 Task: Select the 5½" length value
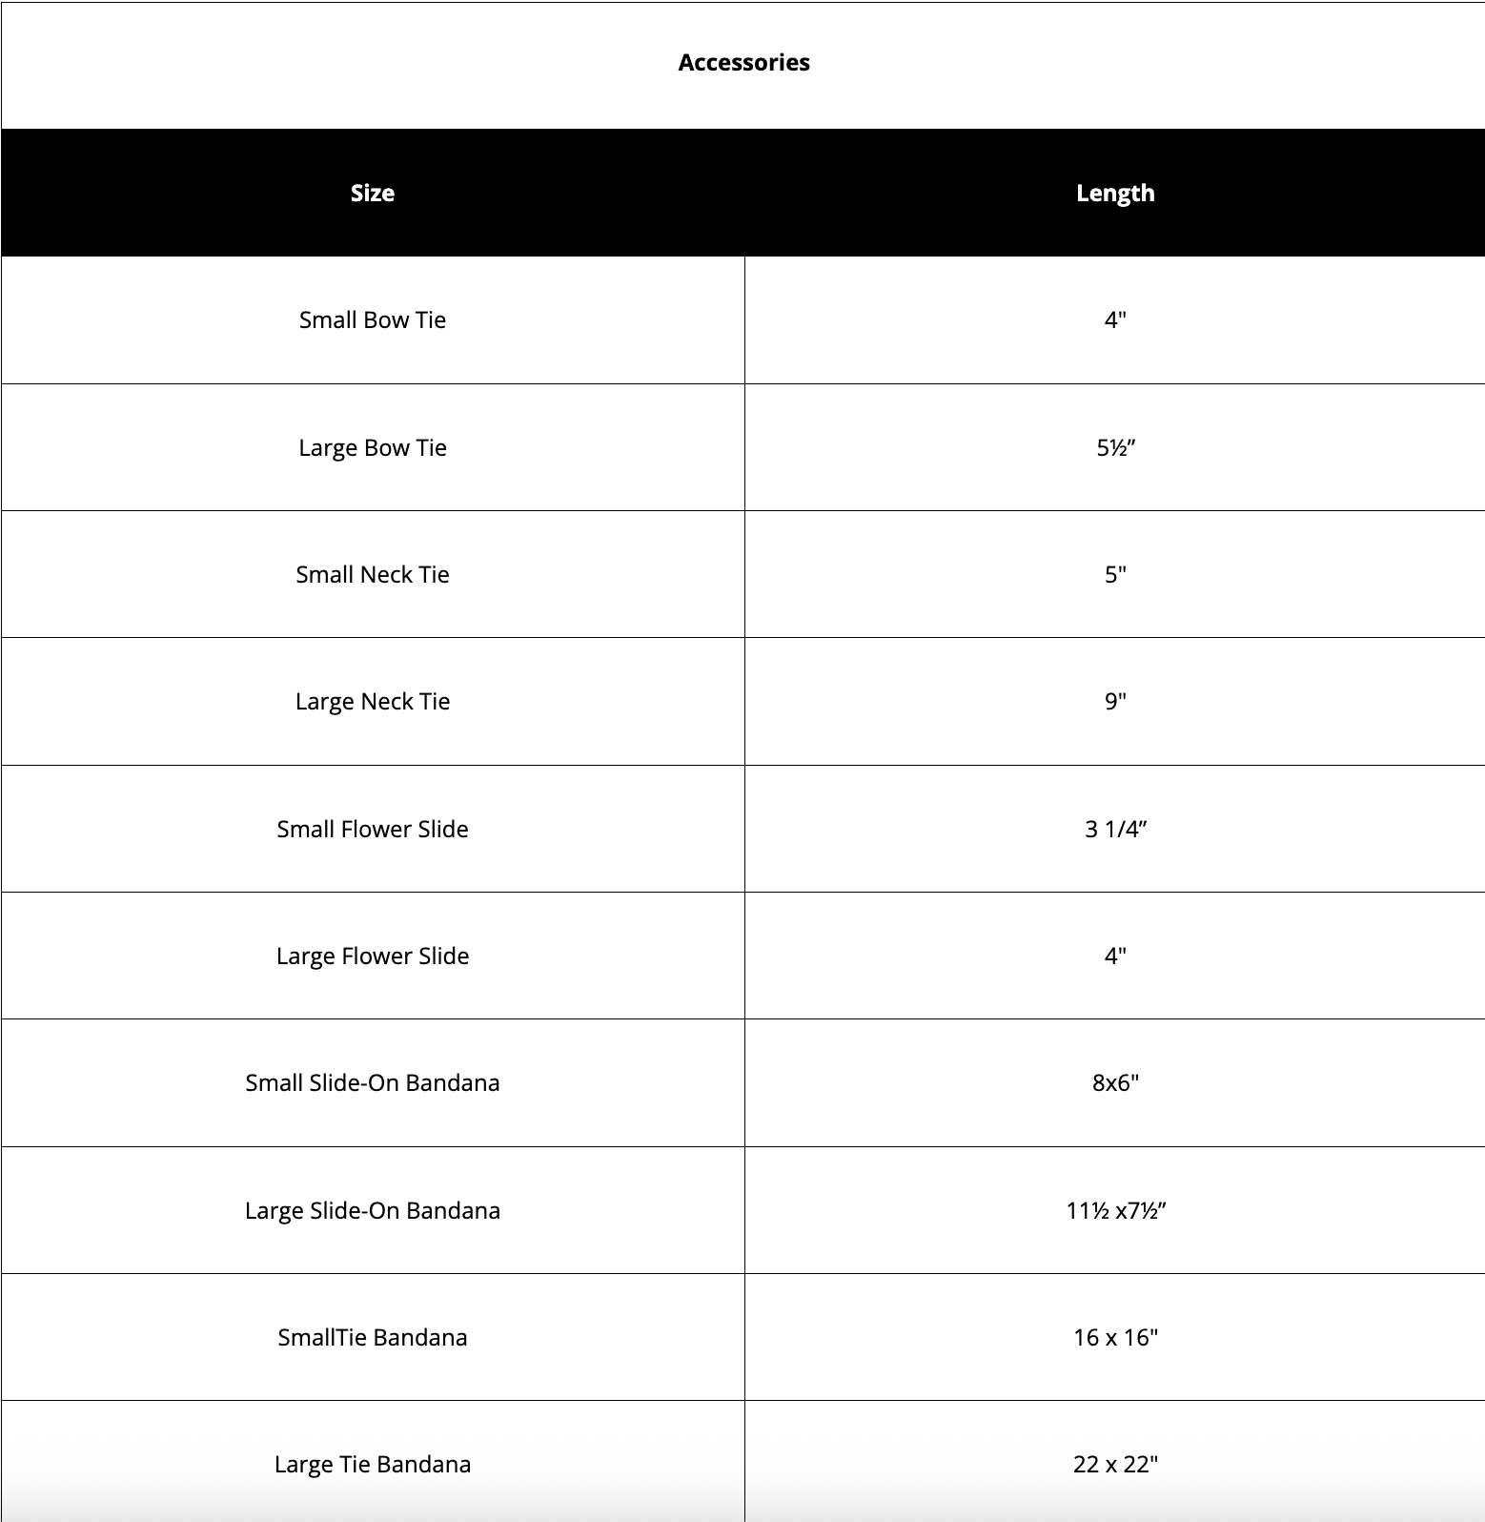1115,447
